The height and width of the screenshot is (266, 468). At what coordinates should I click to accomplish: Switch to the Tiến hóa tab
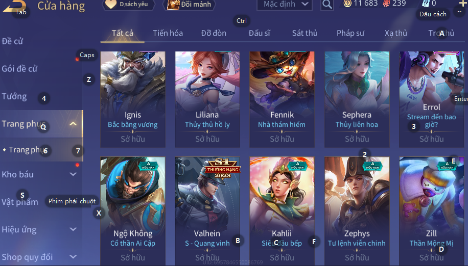168,33
